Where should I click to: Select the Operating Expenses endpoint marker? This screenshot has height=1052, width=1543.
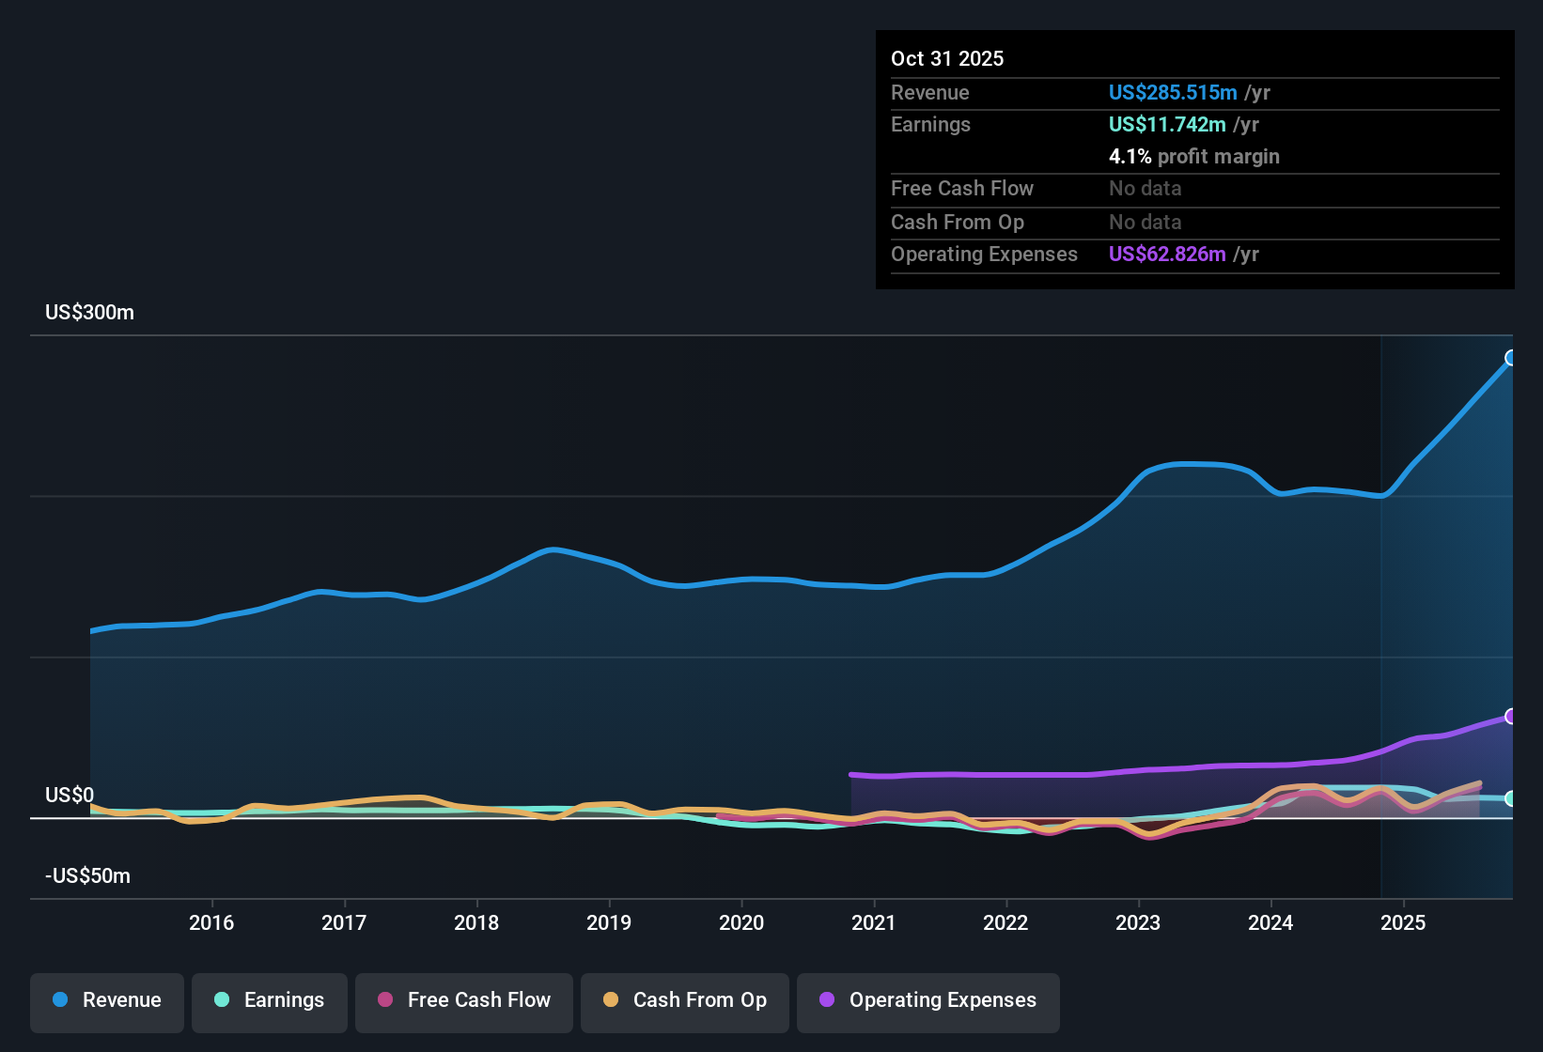point(1511,717)
